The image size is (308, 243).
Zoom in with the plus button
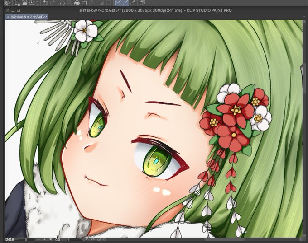click(x=44, y=240)
